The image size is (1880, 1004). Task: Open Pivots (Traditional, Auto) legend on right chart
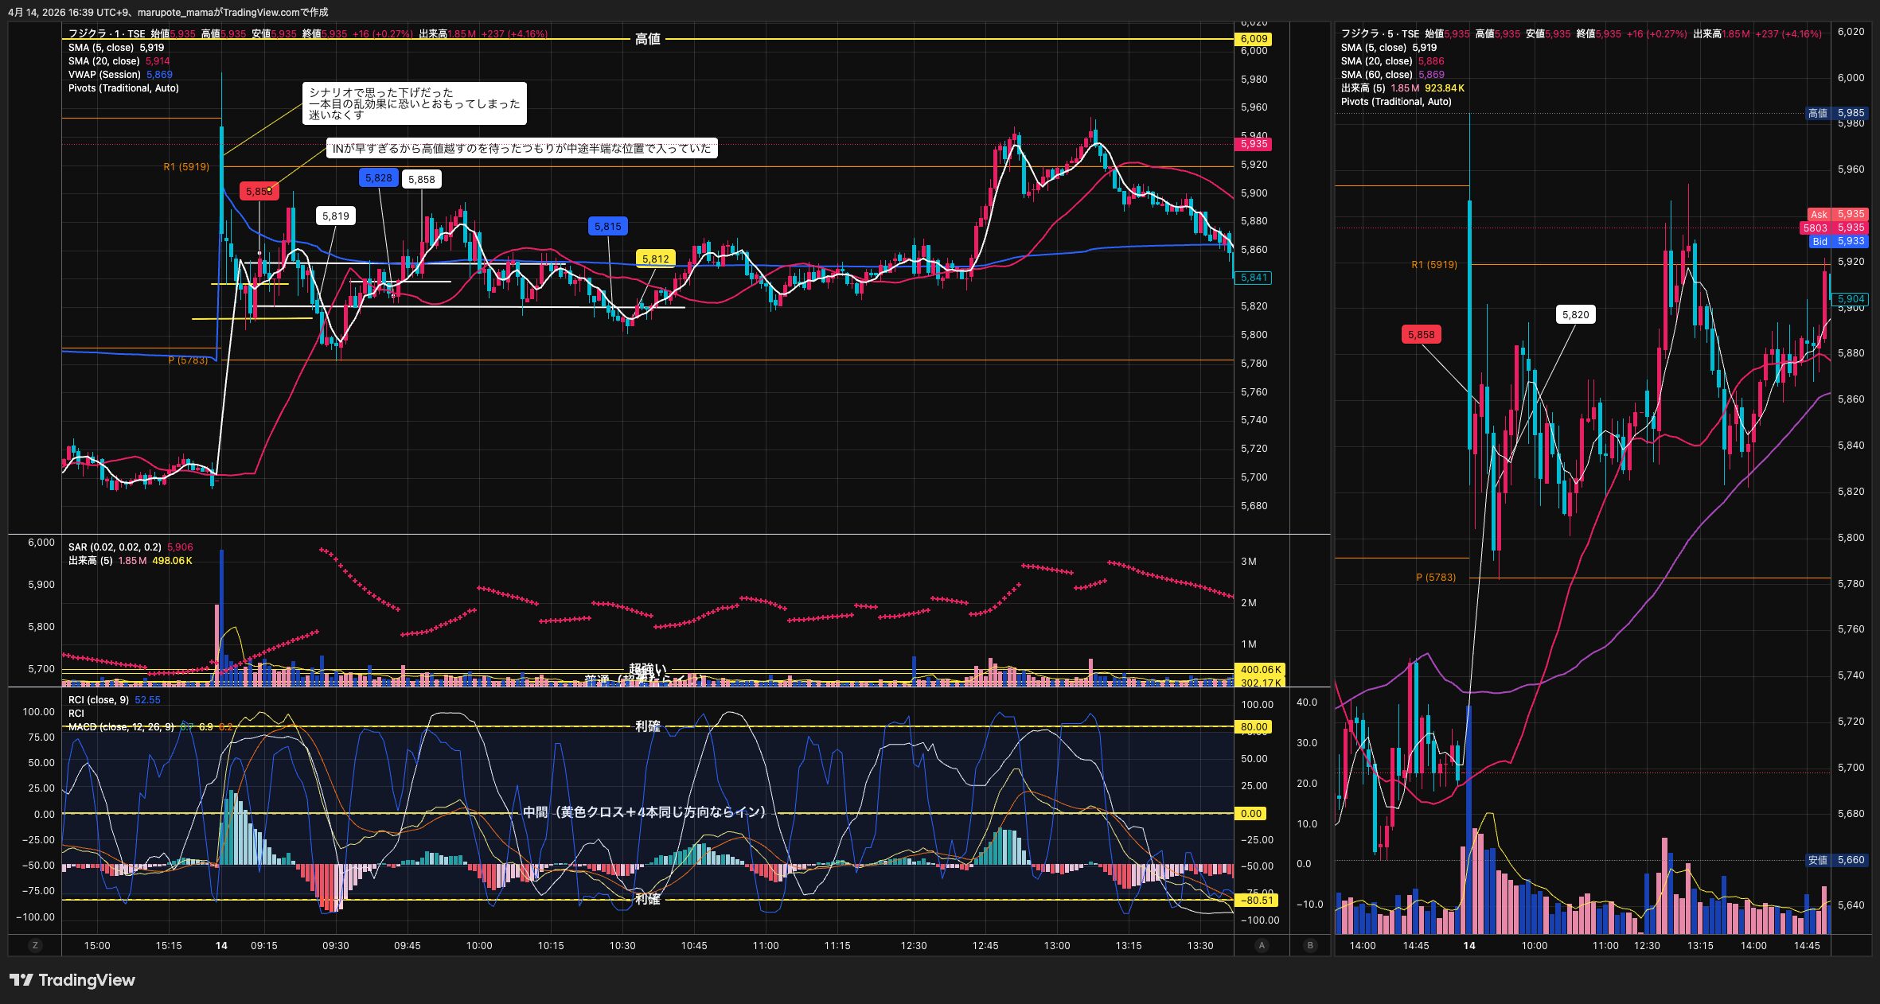pyautogui.click(x=1395, y=102)
